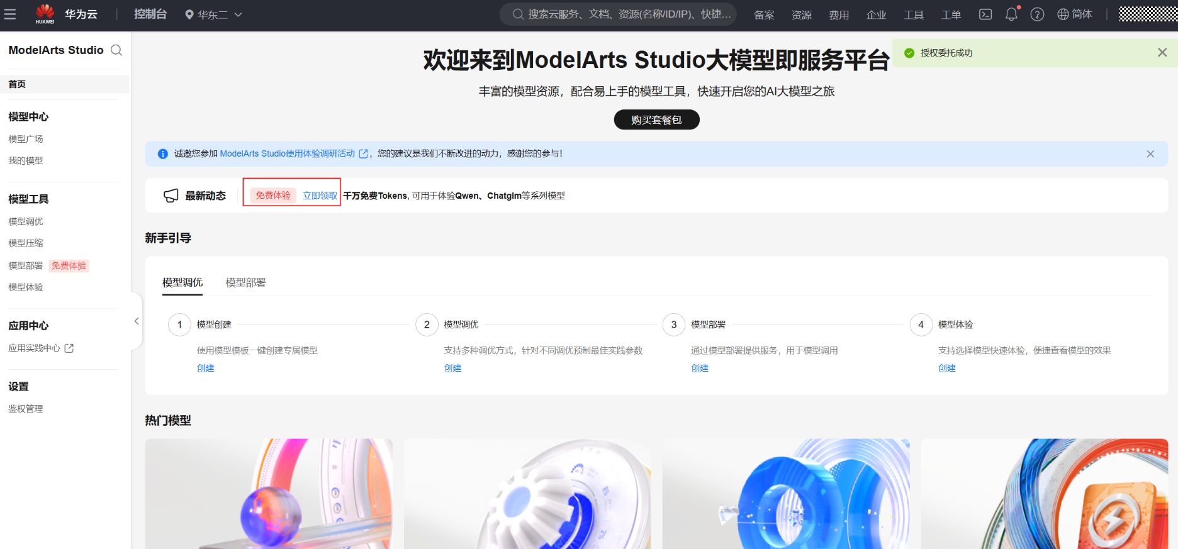Image resolution: width=1178 pixels, height=549 pixels.
Task: Expand the 华东二 region dropdown
Action: tap(213, 14)
